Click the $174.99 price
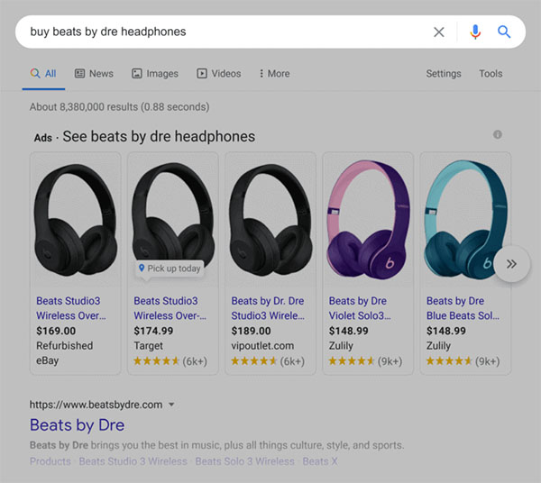This screenshot has width=541, height=483. pos(153,331)
